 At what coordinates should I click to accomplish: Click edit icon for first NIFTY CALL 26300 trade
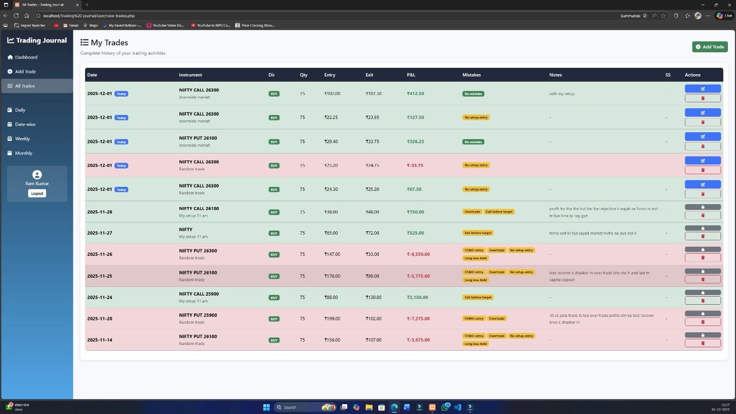[702, 89]
